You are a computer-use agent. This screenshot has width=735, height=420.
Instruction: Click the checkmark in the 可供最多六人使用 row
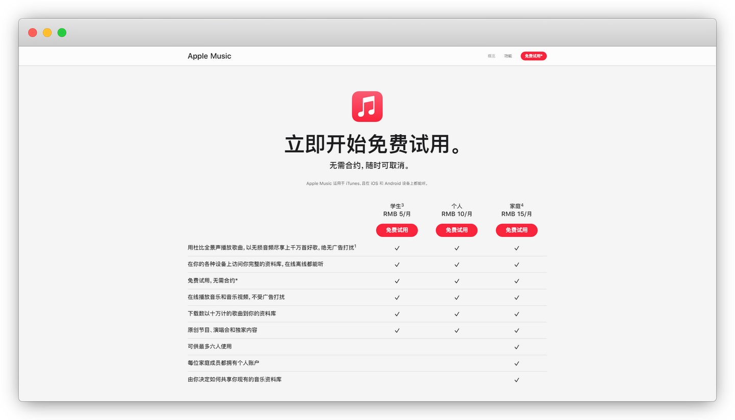[517, 347]
